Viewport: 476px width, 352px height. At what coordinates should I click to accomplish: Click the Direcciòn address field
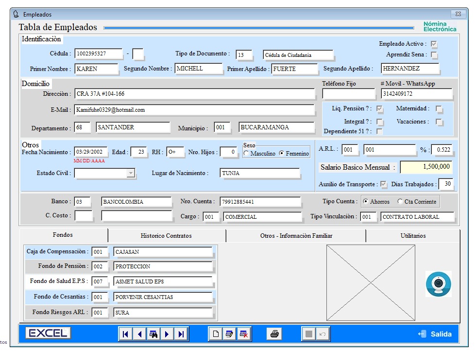coord(194,94)
